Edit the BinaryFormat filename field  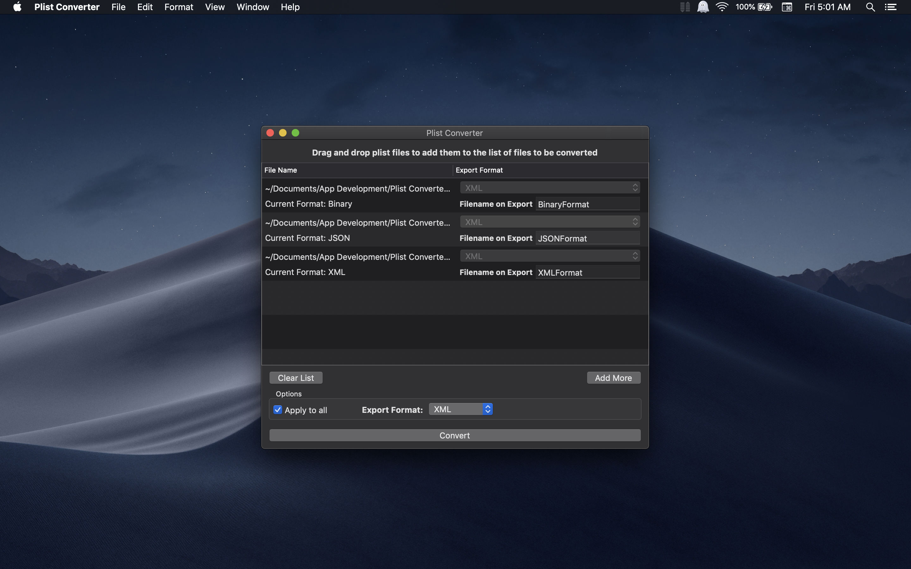[587, 204]
